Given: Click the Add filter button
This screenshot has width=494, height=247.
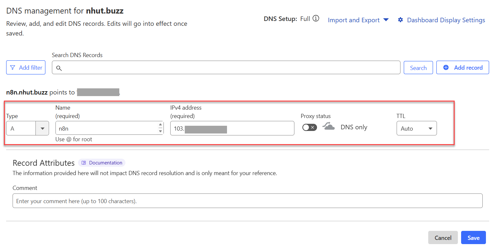Looking at the screenshot, I should pyautogui.click(x=26, y=68).
